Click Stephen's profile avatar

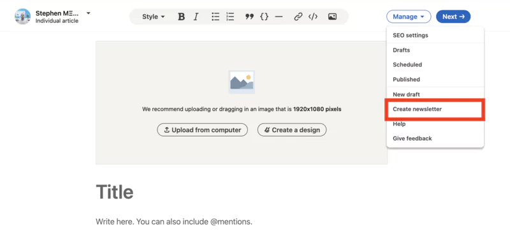(22, 17)
